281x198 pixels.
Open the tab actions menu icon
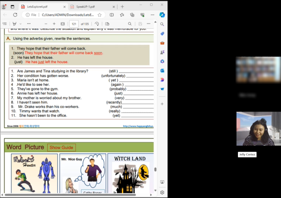pyautogui.click(x=12, y=7)
